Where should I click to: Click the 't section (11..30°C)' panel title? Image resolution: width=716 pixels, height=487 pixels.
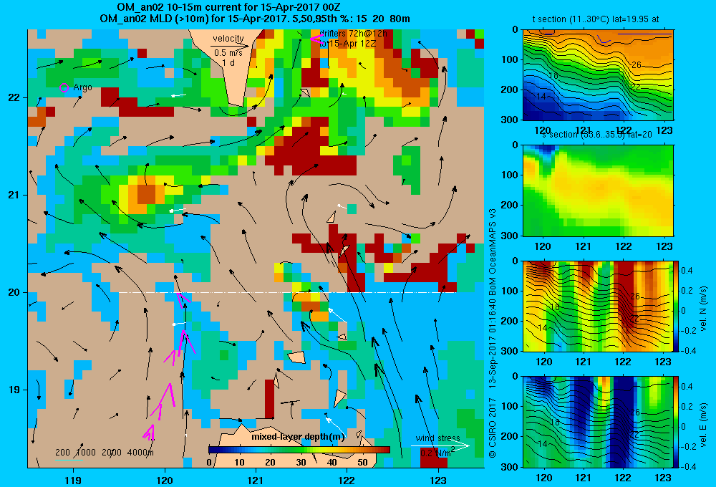click(596, 19)
